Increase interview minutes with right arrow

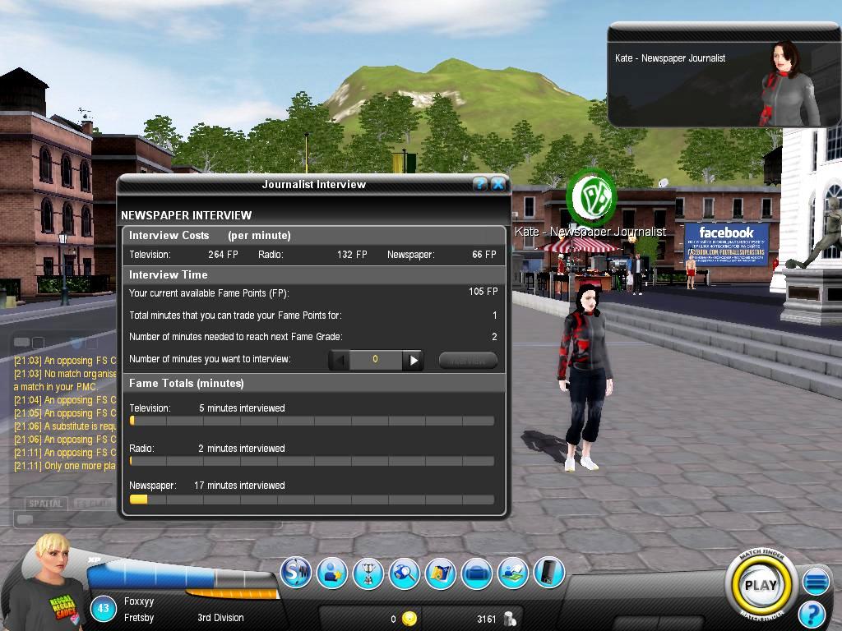(414, 360)
